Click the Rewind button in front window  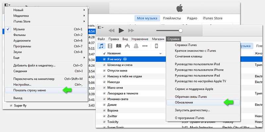tap(112, 31)
